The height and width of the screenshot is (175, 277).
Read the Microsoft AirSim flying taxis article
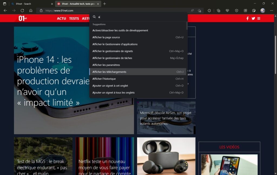tap(166, 118)
